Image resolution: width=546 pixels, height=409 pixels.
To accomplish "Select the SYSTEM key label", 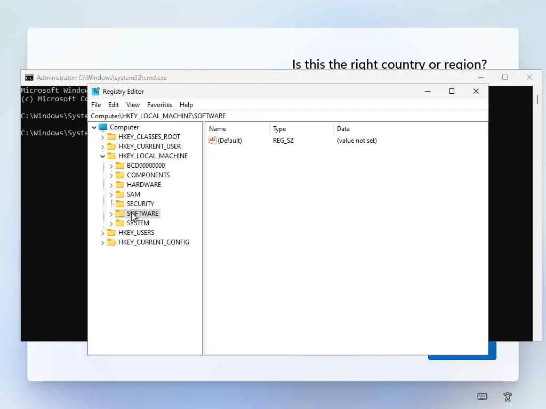I will tap(138, 223).
